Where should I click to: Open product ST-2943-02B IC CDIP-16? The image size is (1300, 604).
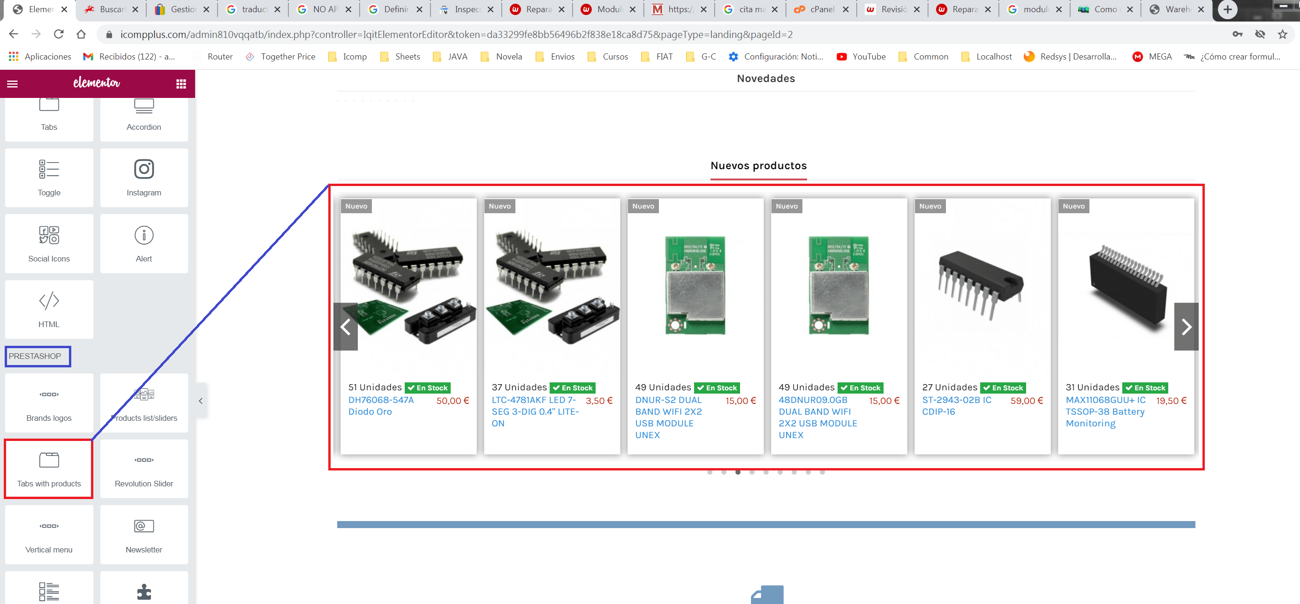coord(956,406)
